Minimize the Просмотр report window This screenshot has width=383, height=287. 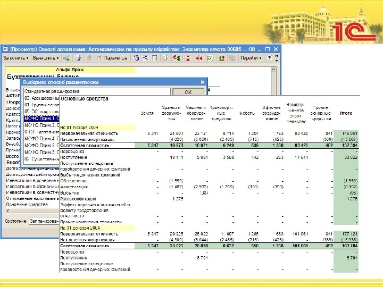(x=260, y=49)
